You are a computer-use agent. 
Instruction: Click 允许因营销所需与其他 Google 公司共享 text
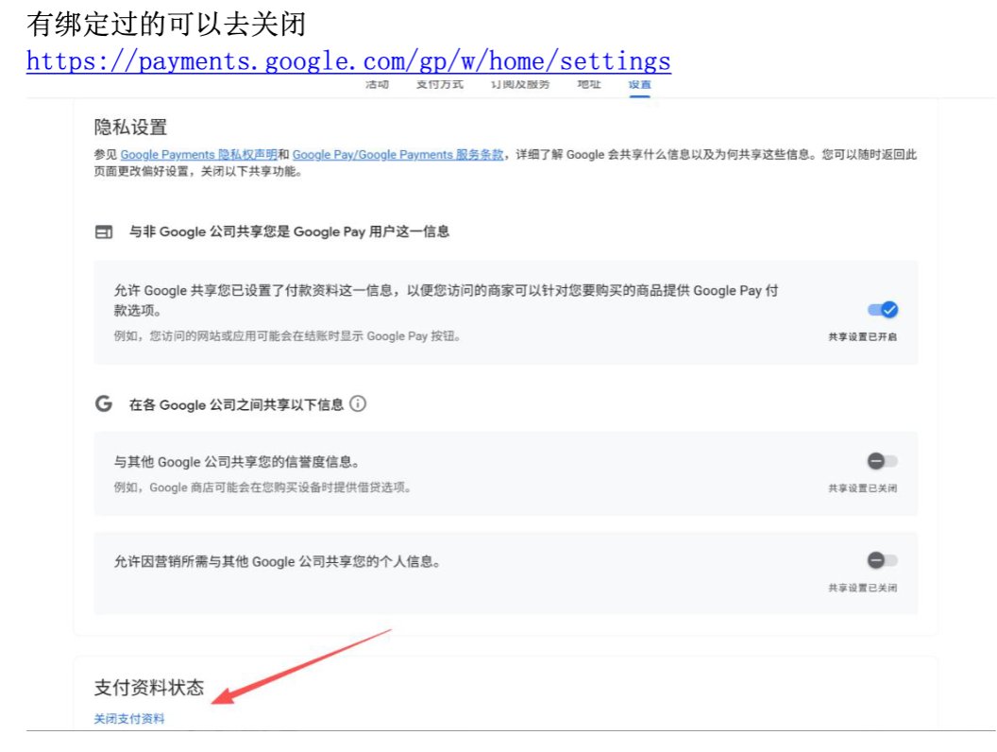click(x=278, y=562)
